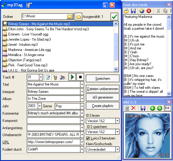Select Objection (Tango).mp3
The height and width of the screenshot is (161, 173).
58,60
